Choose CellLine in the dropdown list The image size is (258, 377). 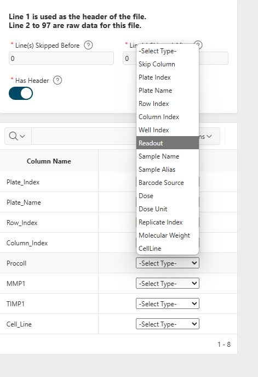(168, 249)
